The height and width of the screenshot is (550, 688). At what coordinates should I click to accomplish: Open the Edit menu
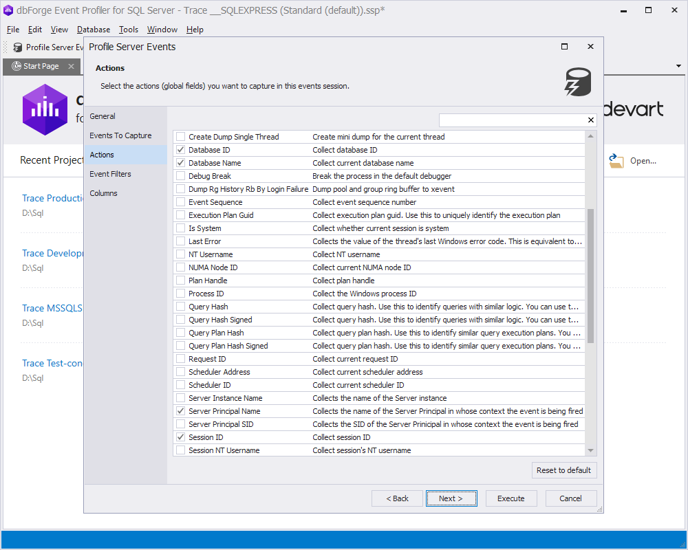35,30
